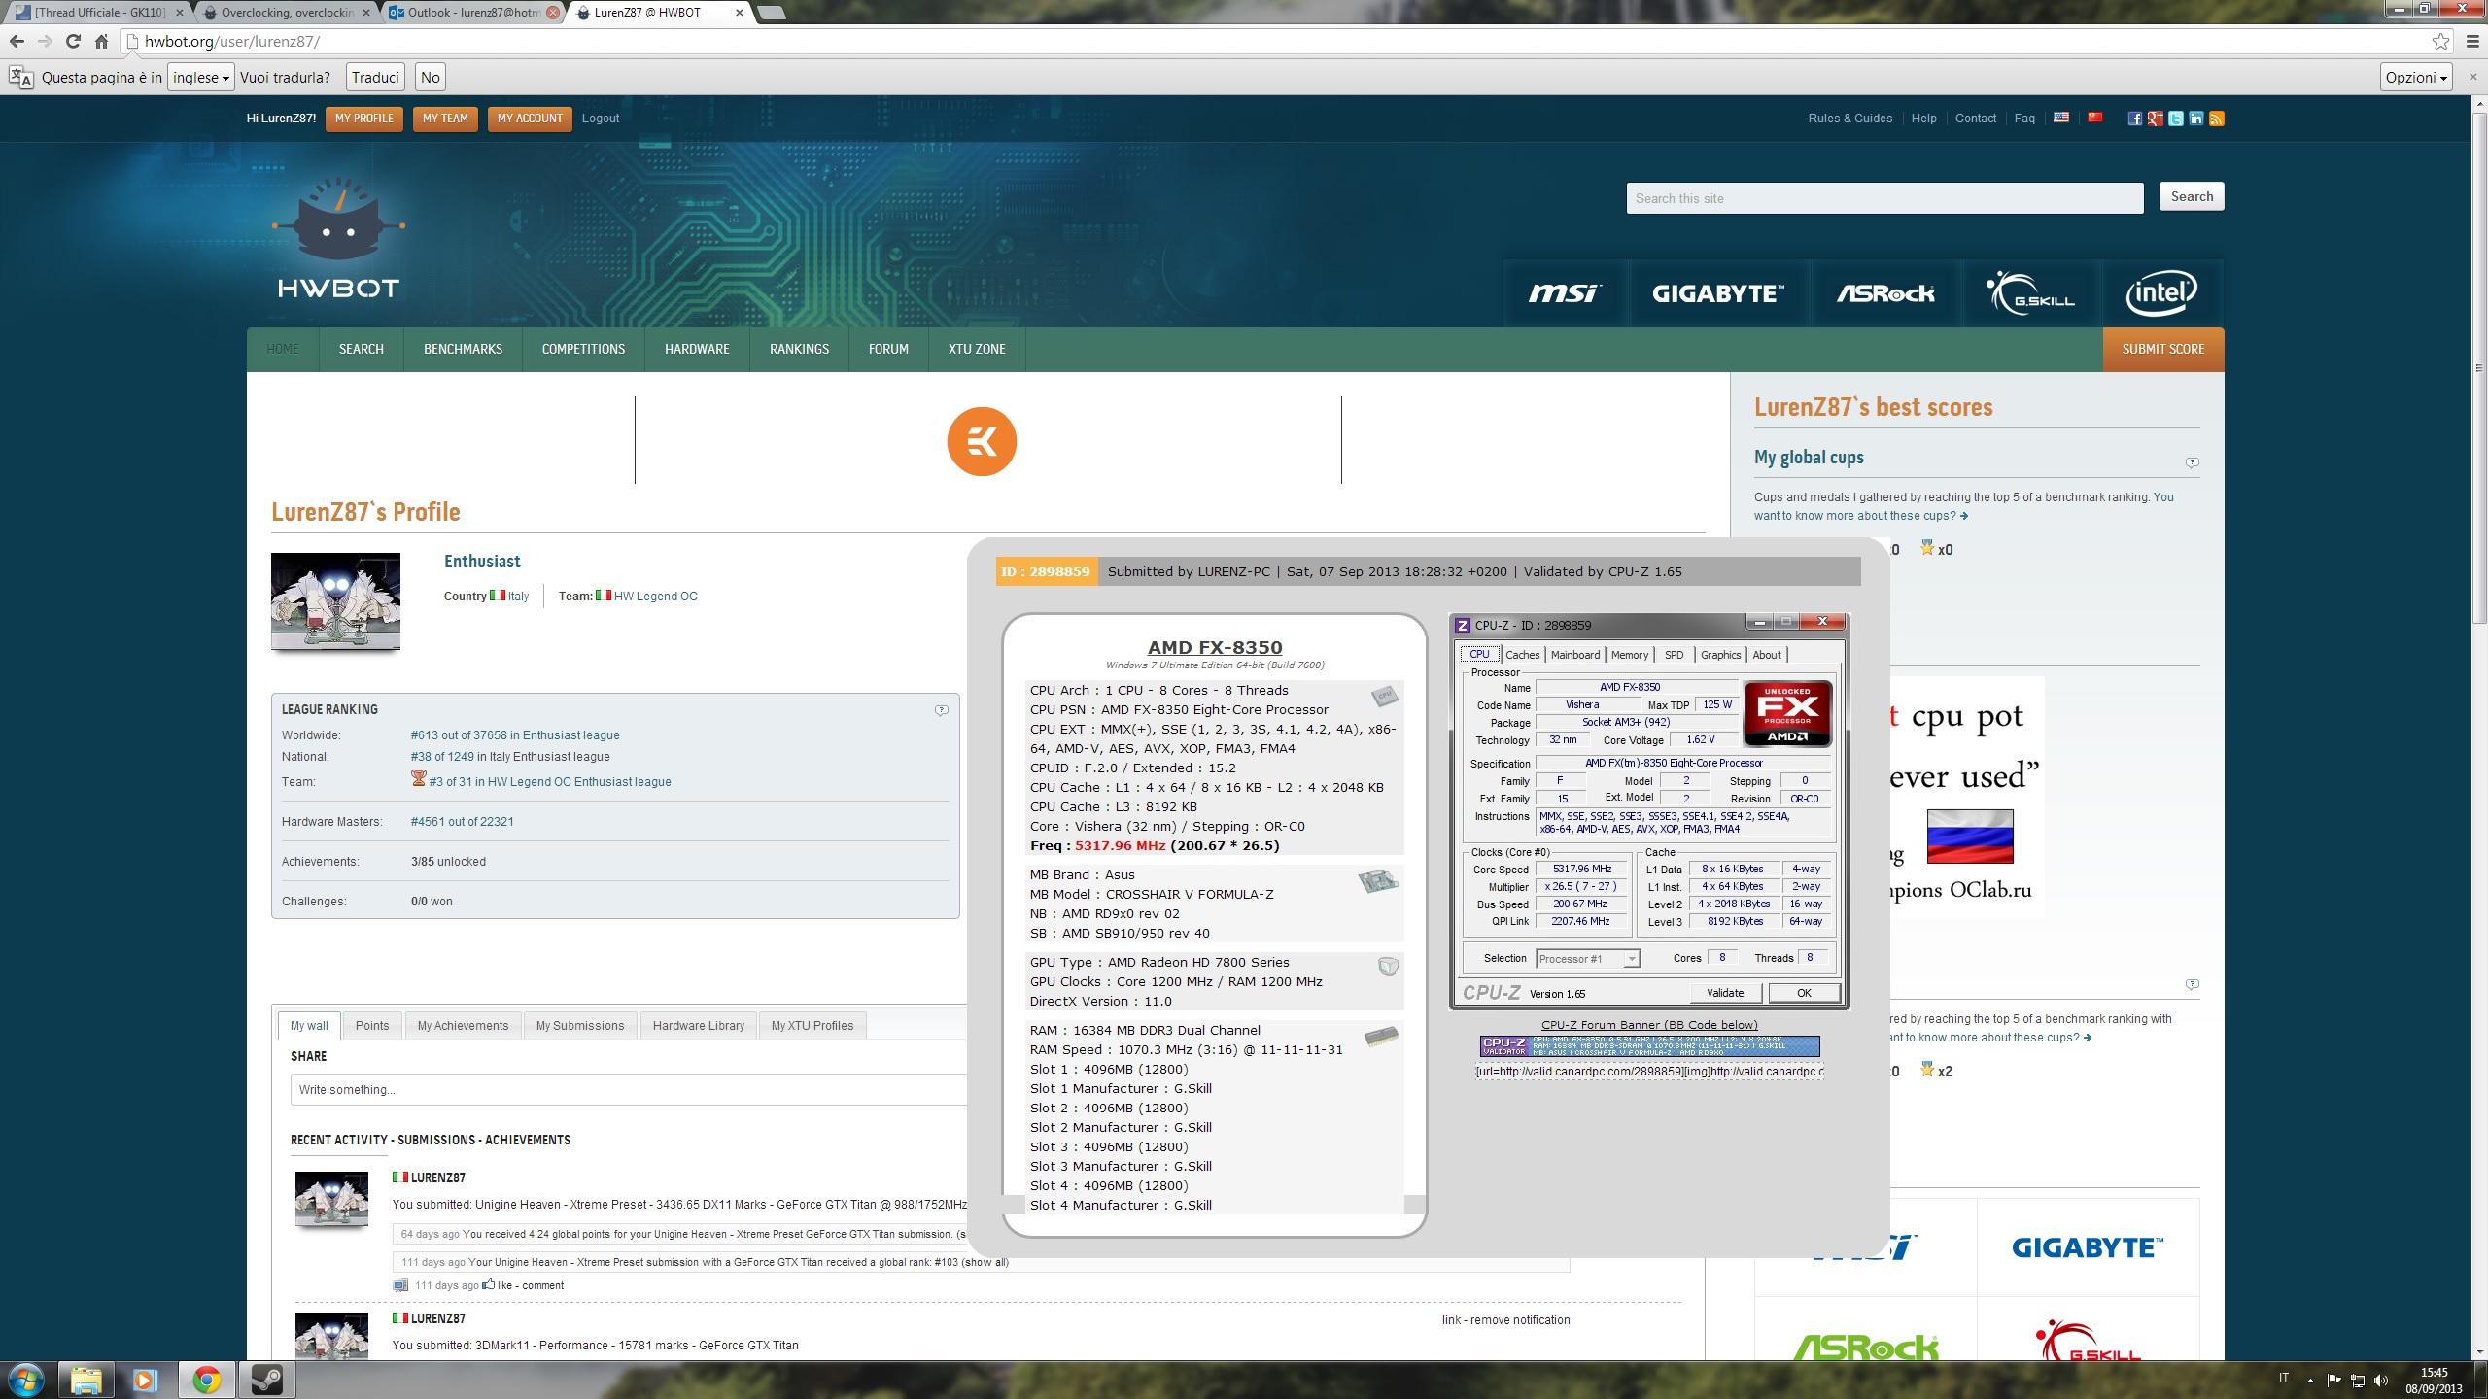Switch site language via US flag icon
This screenshot has width=2488, height=1399.
pyautogui.click(x=2060, y=118)
